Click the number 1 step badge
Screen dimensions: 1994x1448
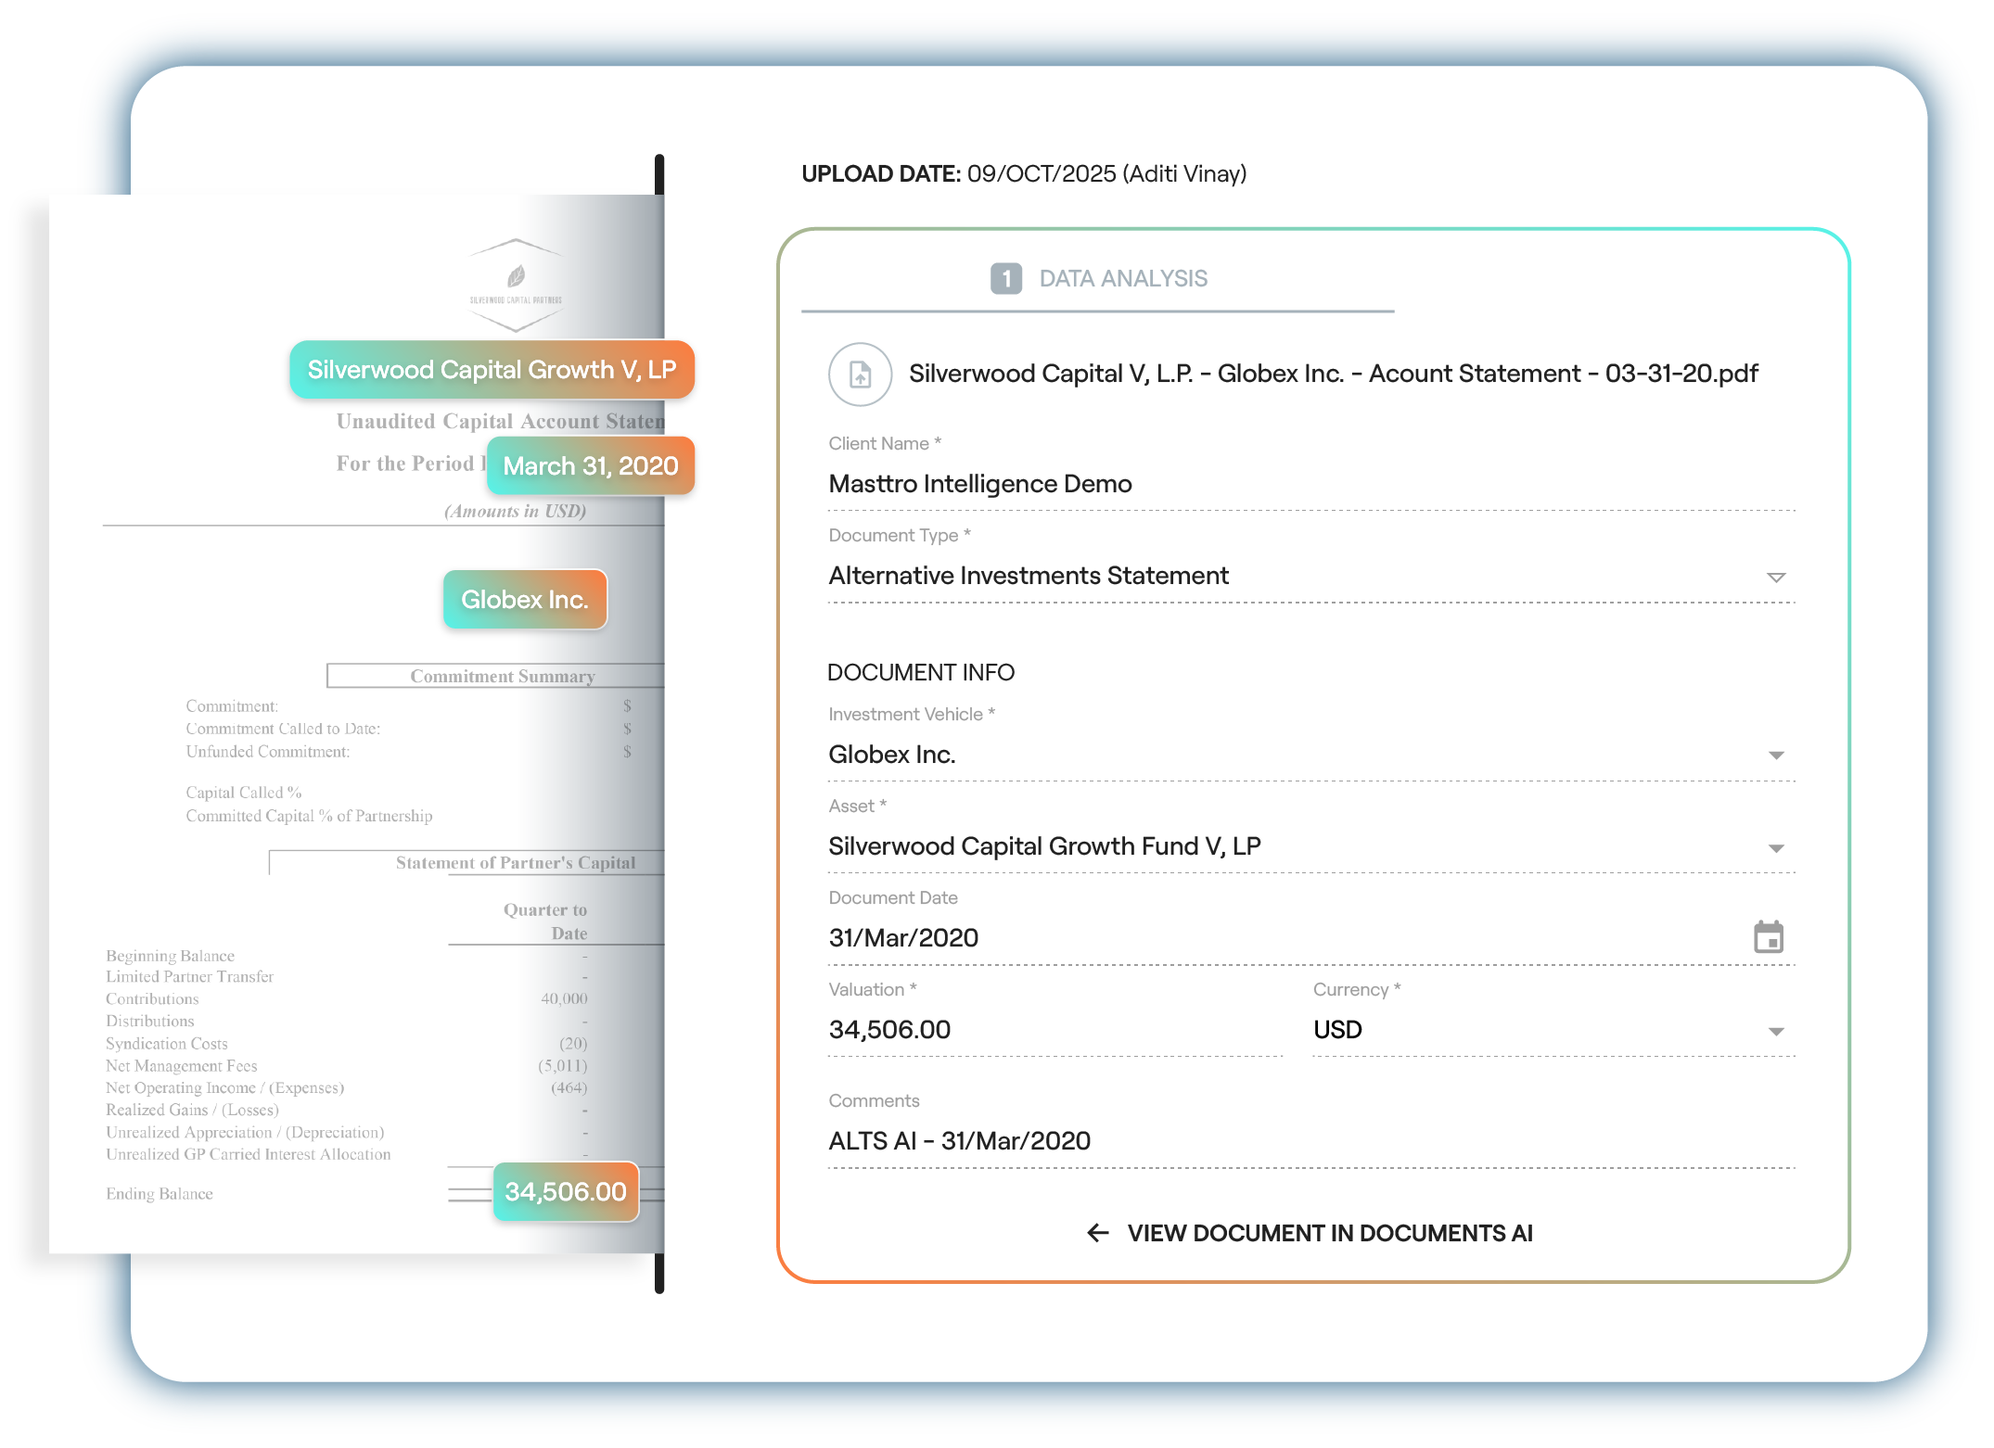point(1005,278)
